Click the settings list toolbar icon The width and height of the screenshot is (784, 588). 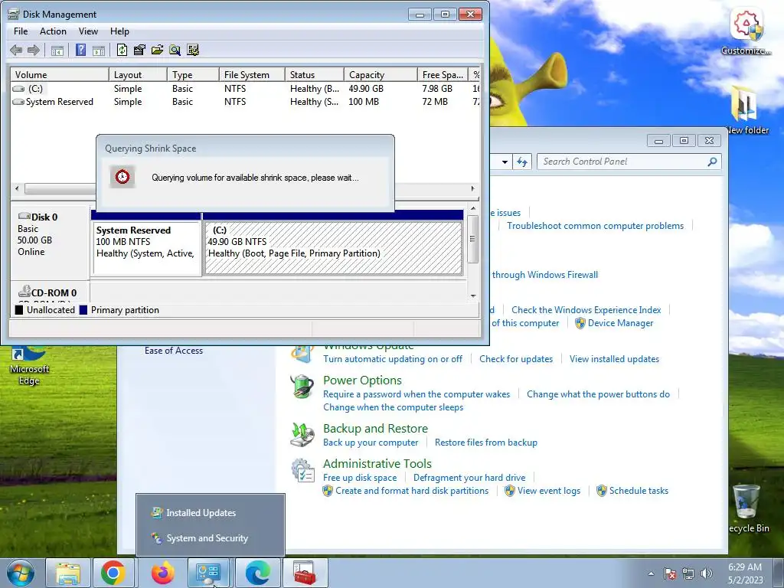click(x=193, y=50)
